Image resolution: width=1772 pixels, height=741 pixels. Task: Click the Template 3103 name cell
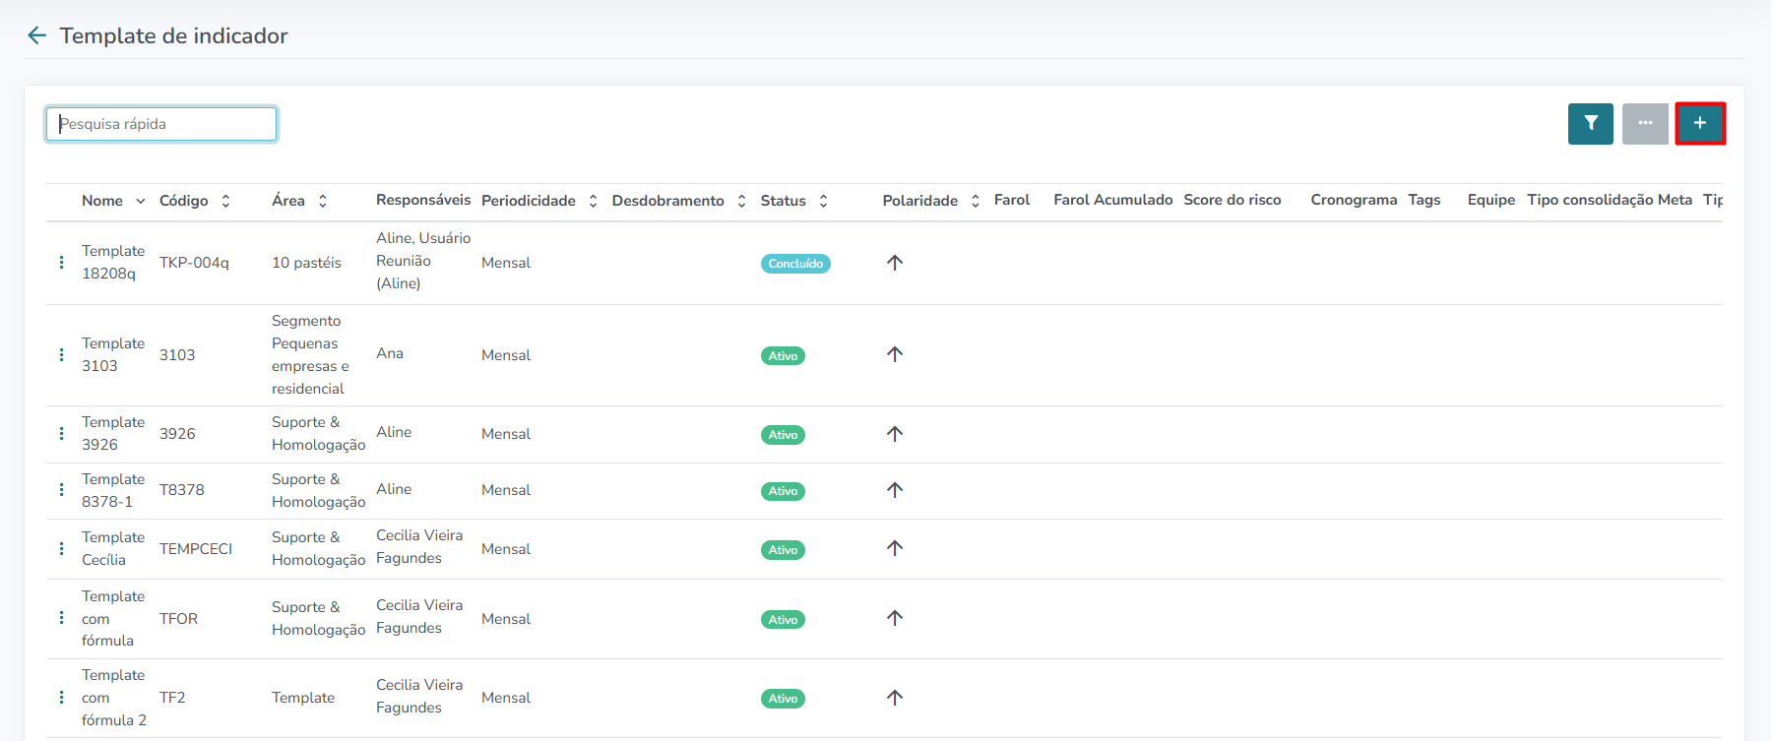[113, 354]
